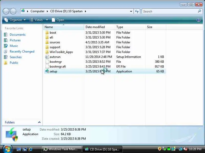Open the Public favorite link
This screenshot has height=153, width=205.
coord(14,63)
